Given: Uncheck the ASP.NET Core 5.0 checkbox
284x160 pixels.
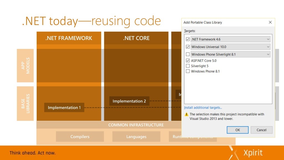Looking at the screenshot, I should pos(188,61).
